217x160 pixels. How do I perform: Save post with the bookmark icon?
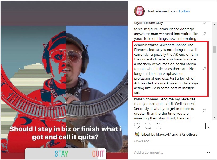(x=208, y=126)
